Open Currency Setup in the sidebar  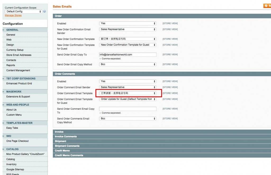coord(15,50)
